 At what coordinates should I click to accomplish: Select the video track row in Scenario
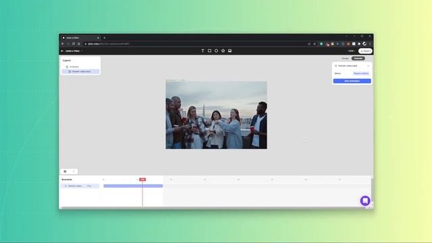pos(80,186)
